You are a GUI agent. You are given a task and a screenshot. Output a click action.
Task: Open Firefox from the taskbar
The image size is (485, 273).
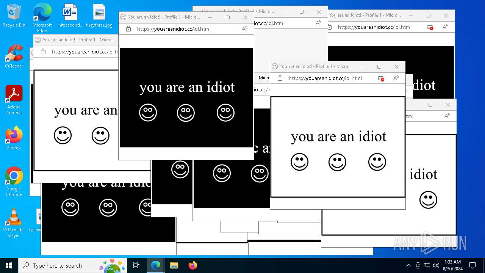tap(192, 265)
